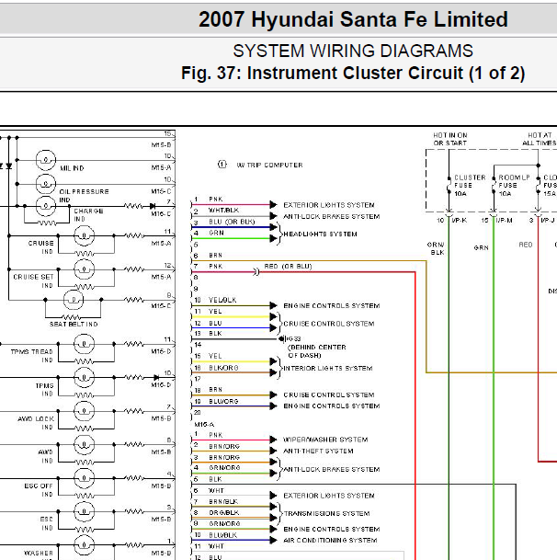
Task: Click the "ORG/BLK" wire label
Action: 224,512
